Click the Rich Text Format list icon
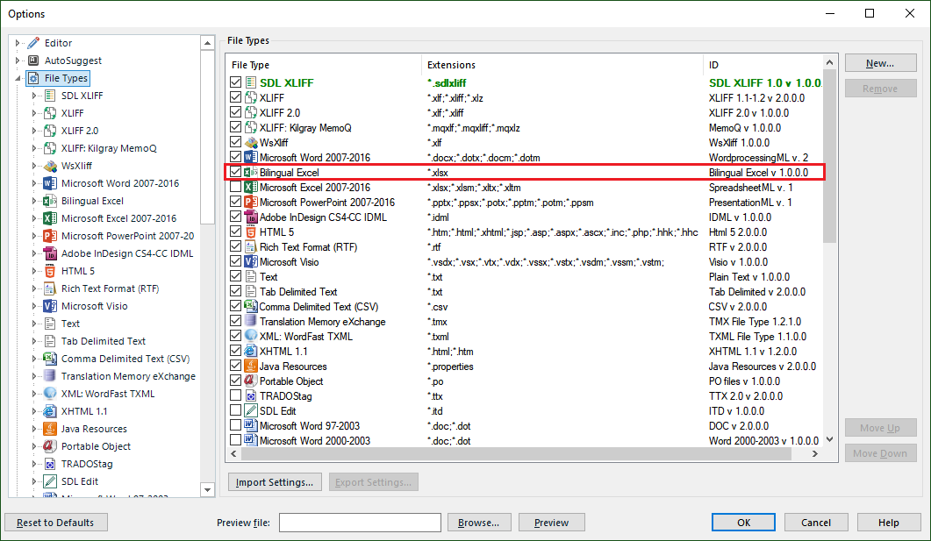Viewport: 931px width, 541px height. [x=251, y=246]
